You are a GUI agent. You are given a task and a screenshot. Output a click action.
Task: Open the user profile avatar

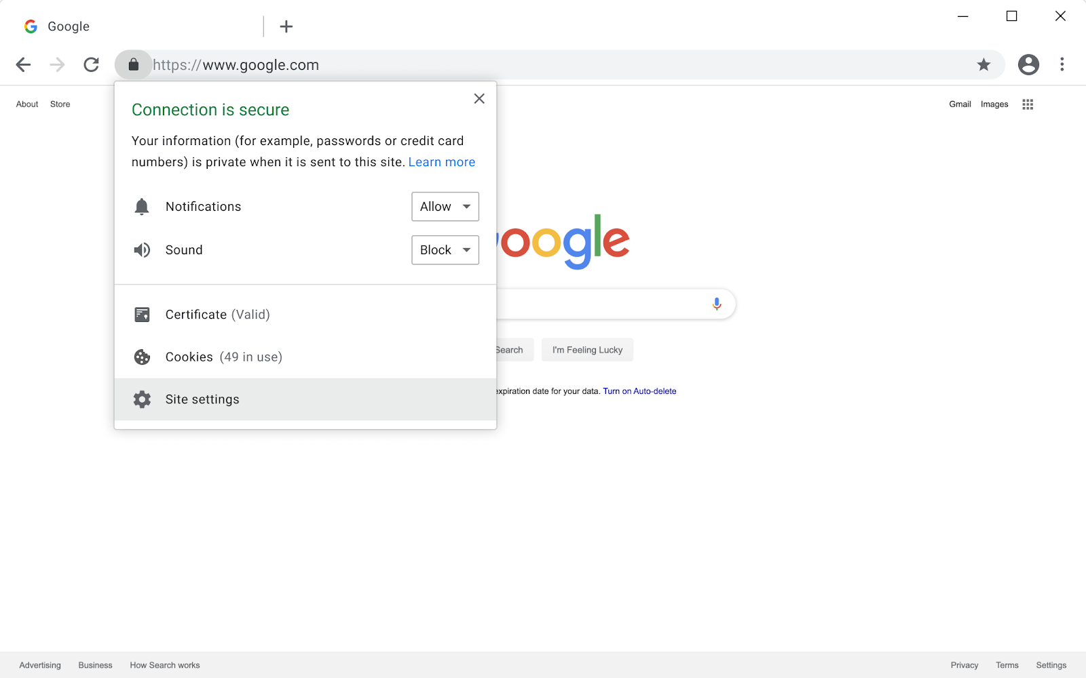tap(1028, 64)
